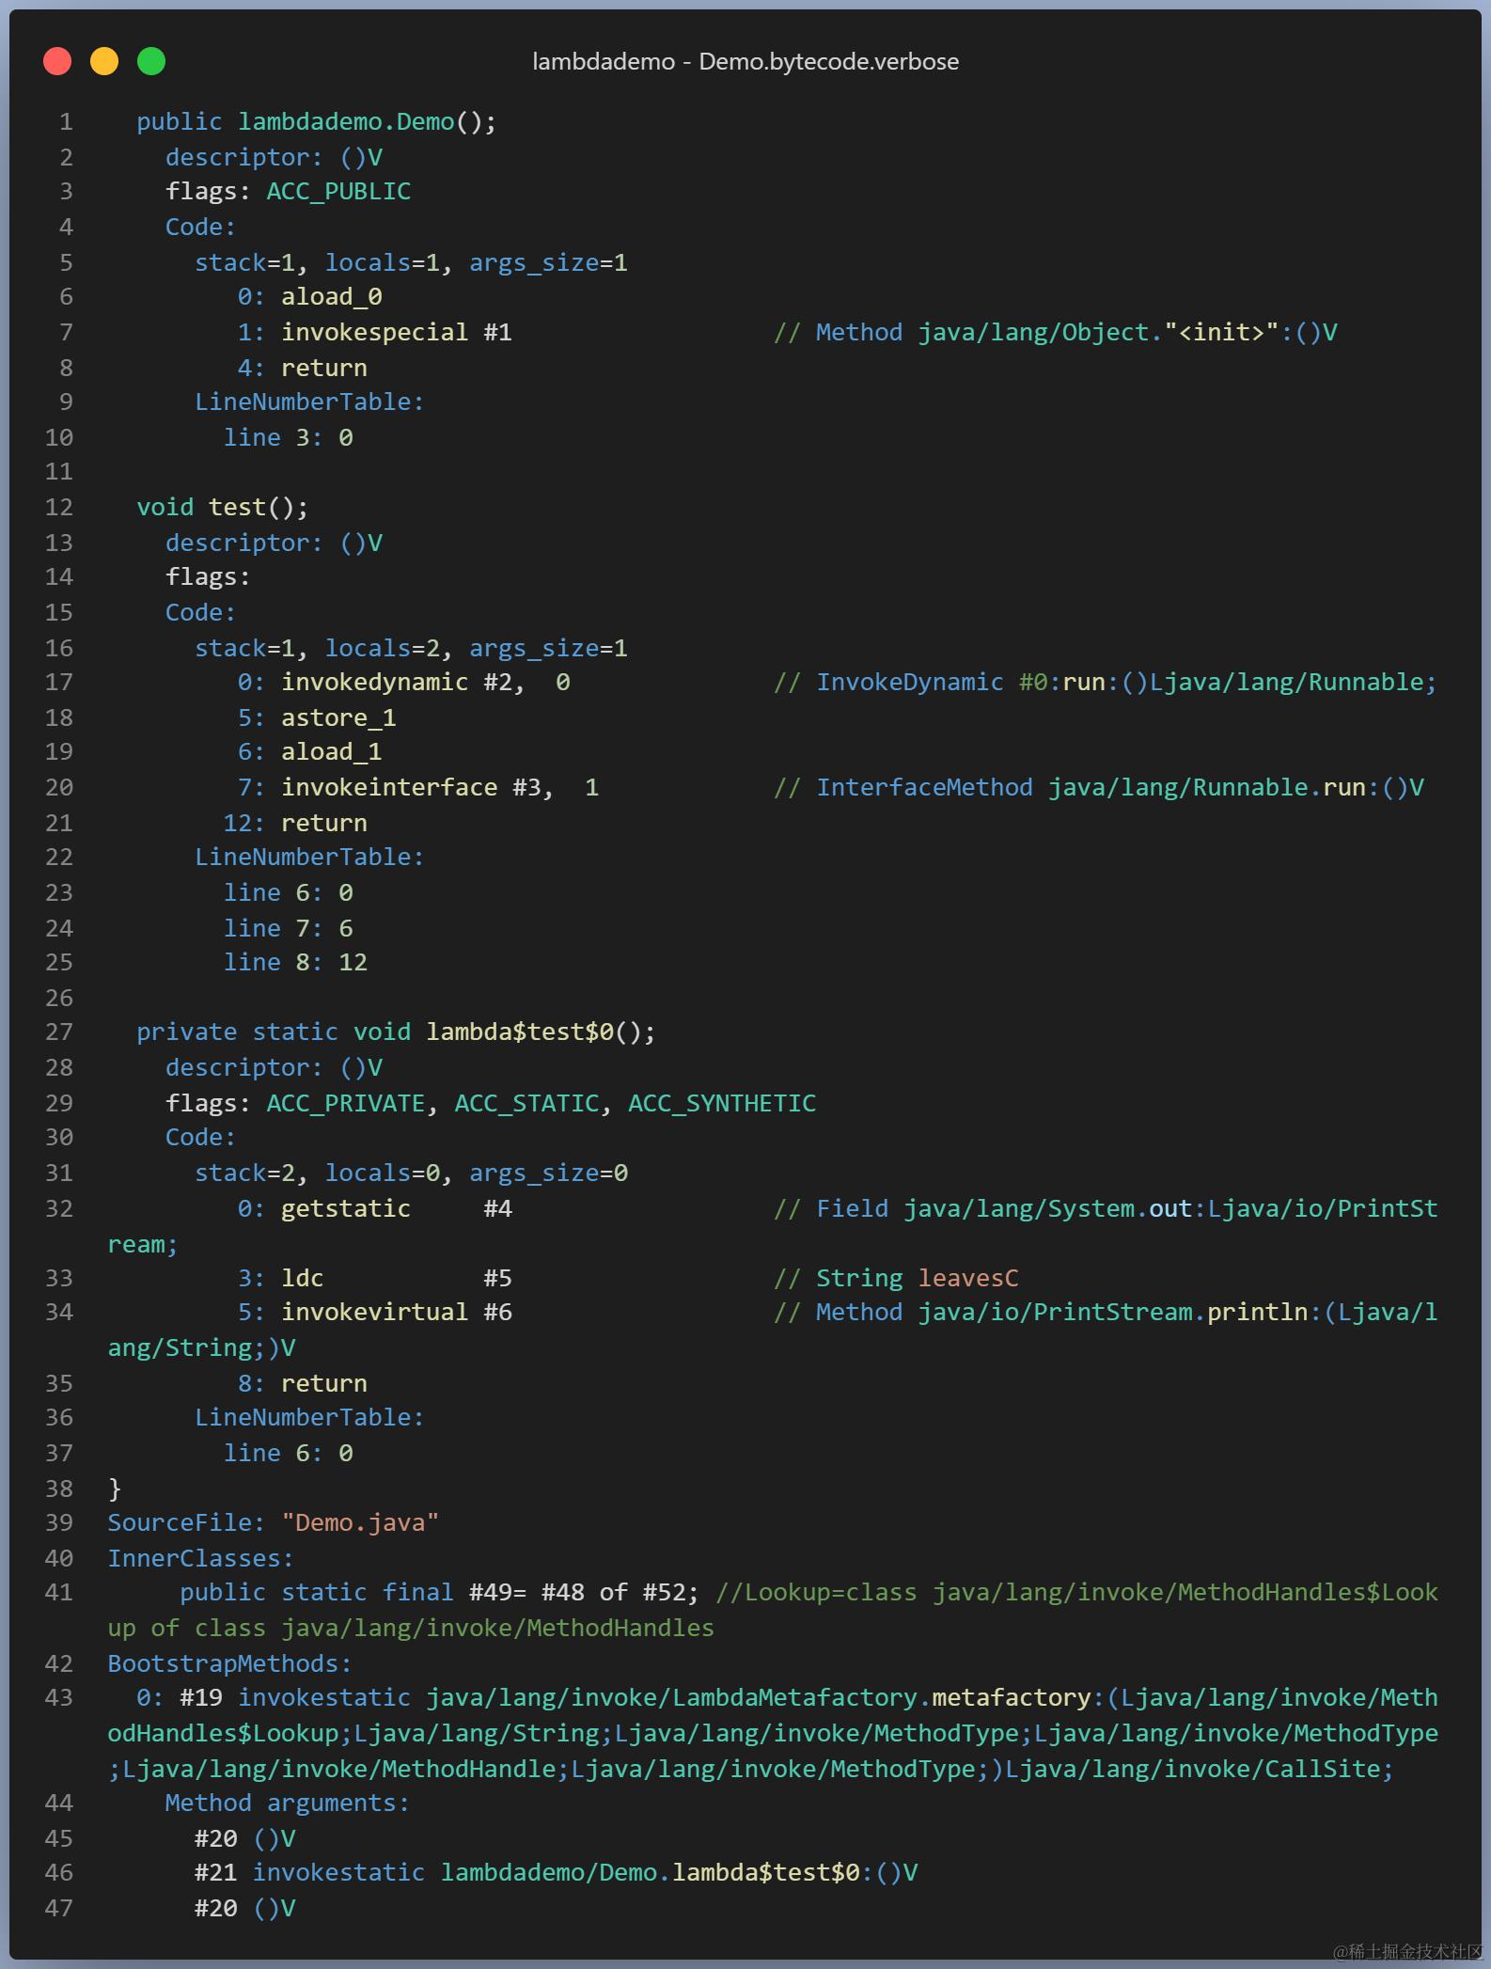
Task: Click empty 'flags:' on line 14
Action: pos(208,577)
